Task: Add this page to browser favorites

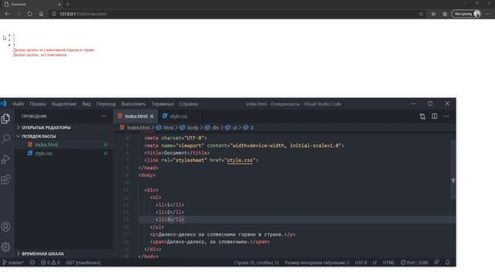Action: pyautogui.click(x=421, y=14)
